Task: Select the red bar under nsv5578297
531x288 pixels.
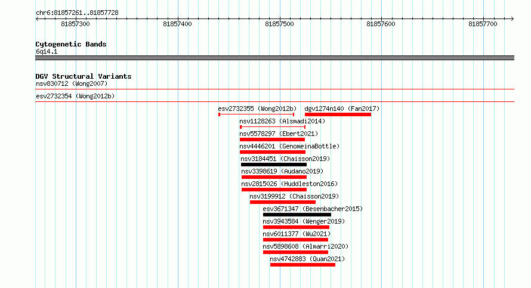Action: (272, 140)
